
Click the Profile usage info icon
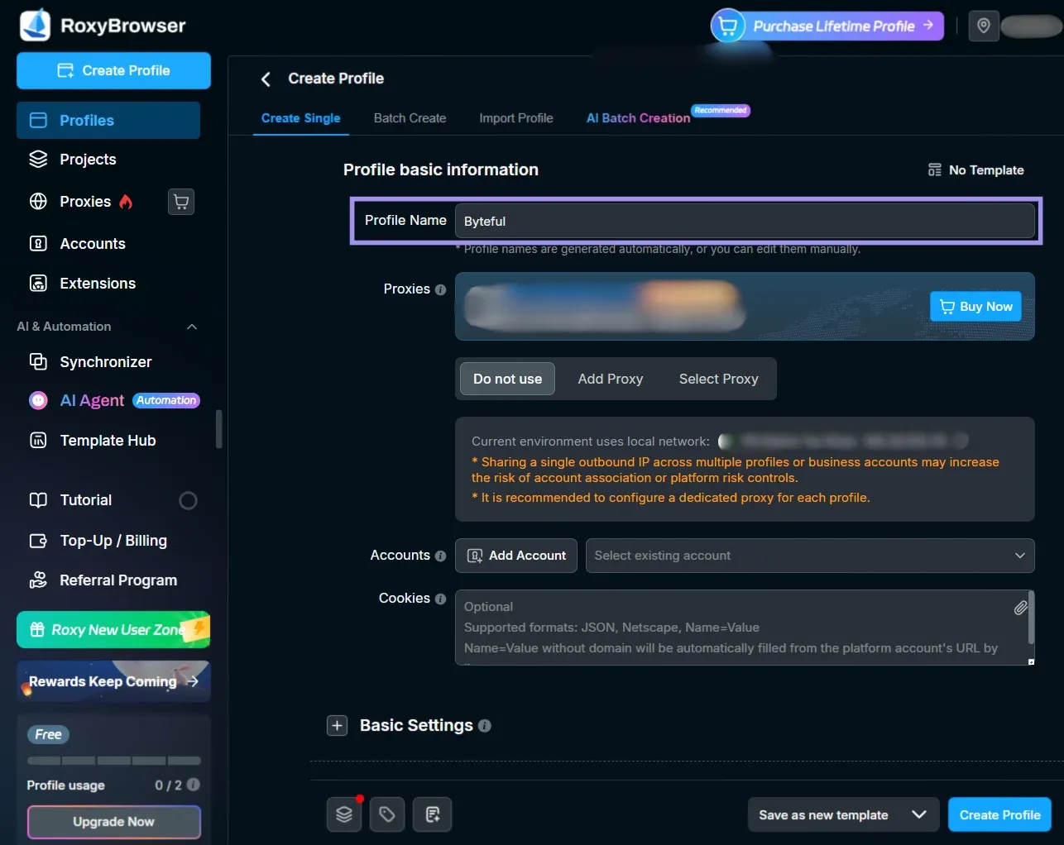point(194,785)
